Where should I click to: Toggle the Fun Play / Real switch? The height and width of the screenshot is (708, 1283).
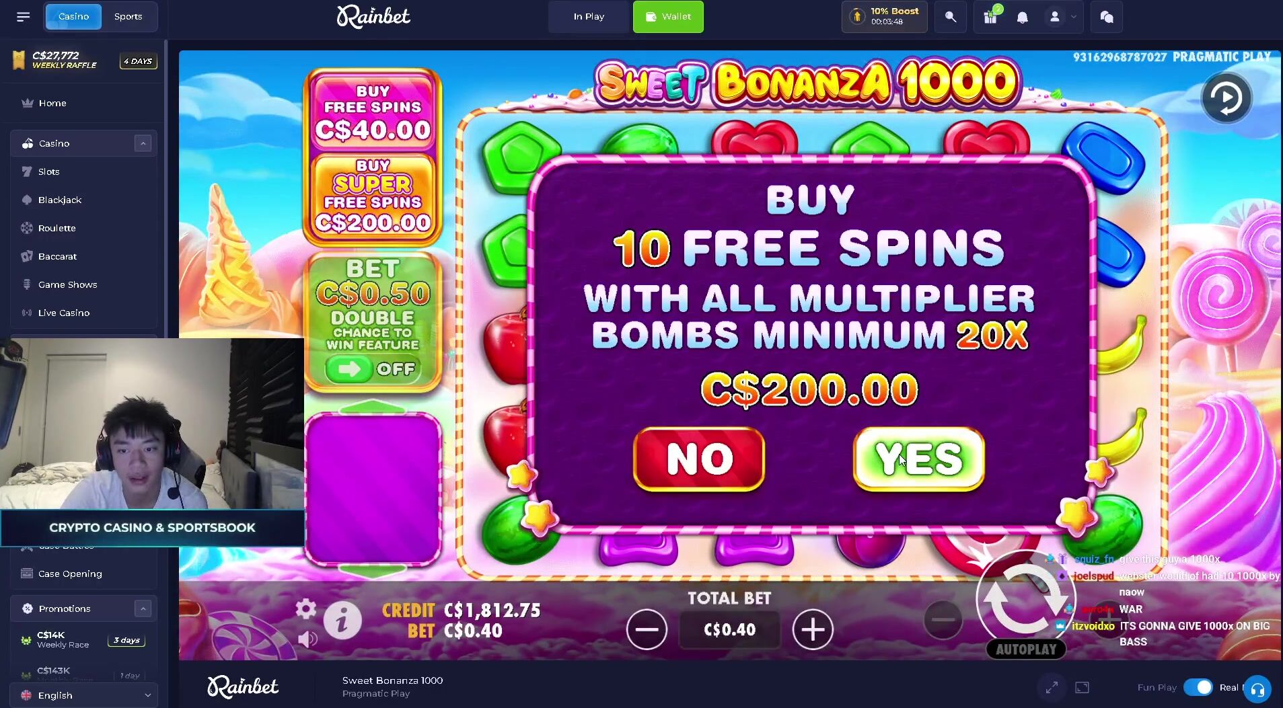pos(1198,687)
